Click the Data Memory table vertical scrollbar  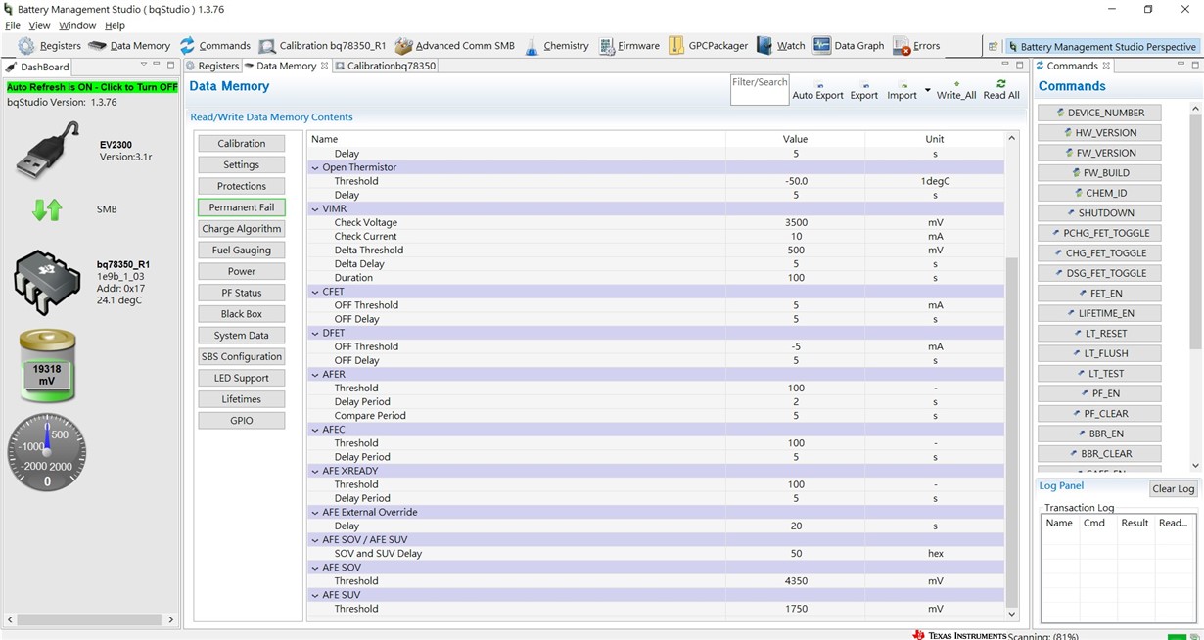[1012, 431]
